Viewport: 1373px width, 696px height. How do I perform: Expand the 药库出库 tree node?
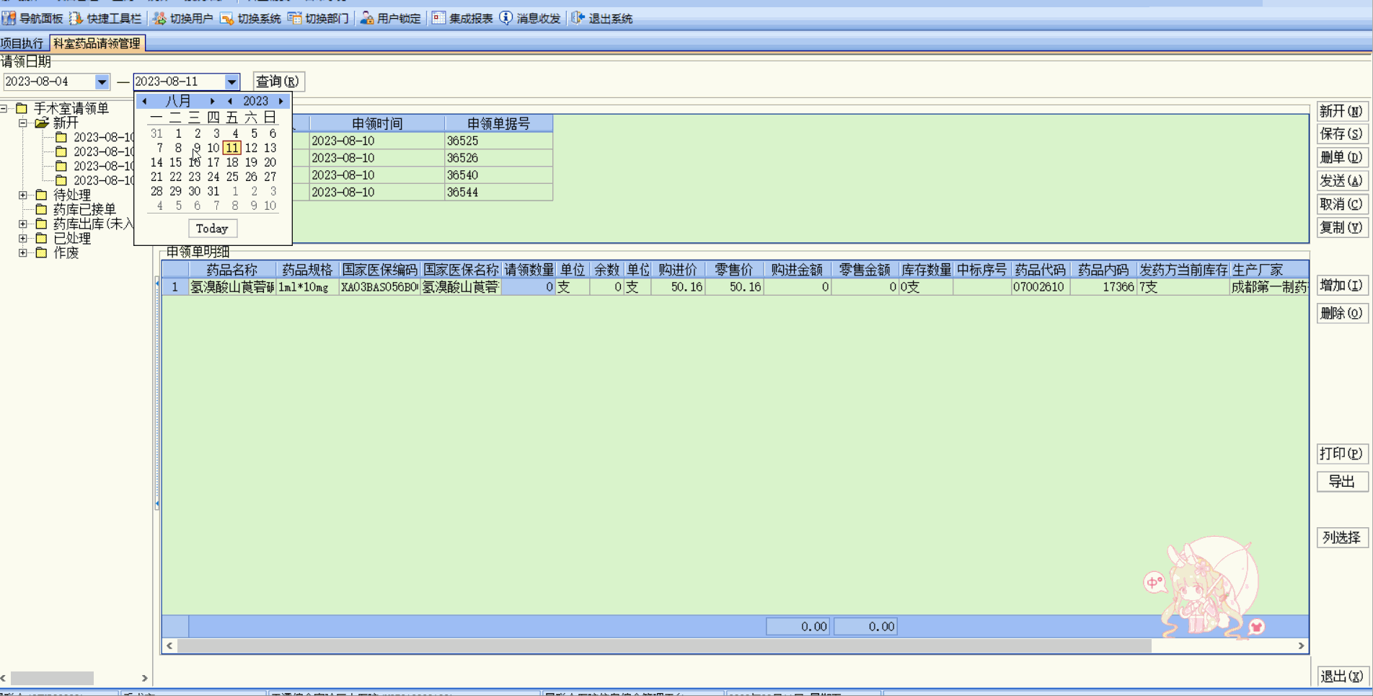pos(23,224)
